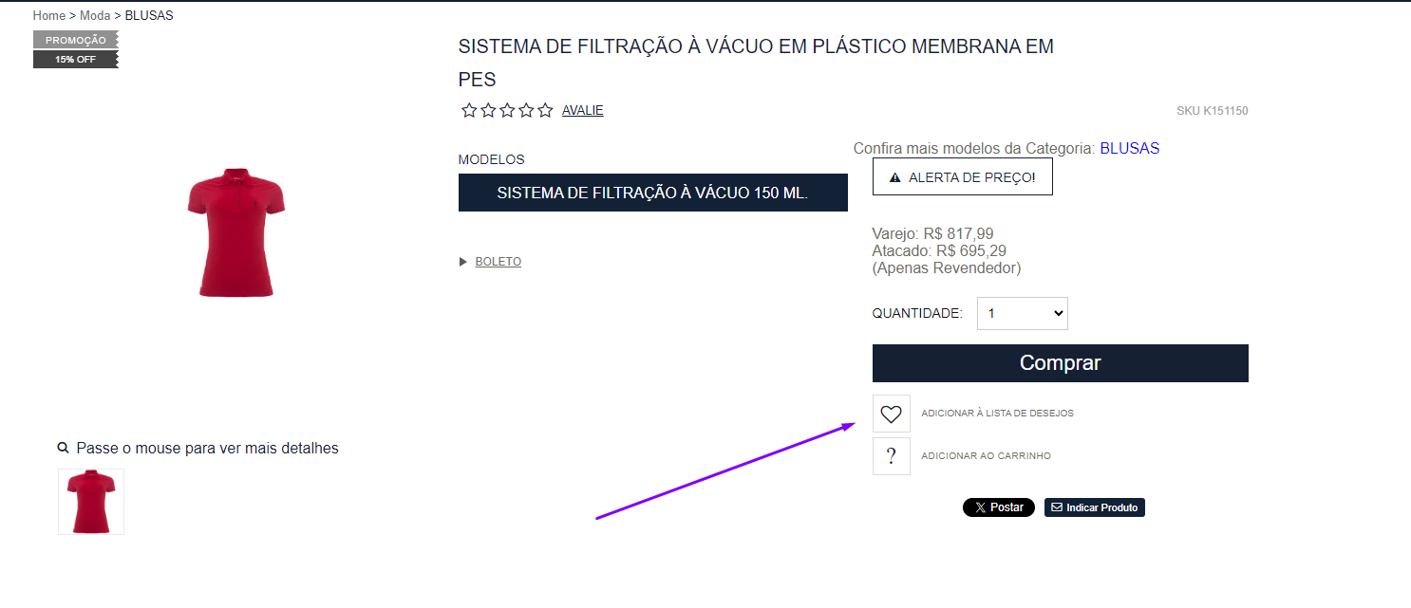
Task: Click the question mark icon box
Action: (x=891, y=456)
